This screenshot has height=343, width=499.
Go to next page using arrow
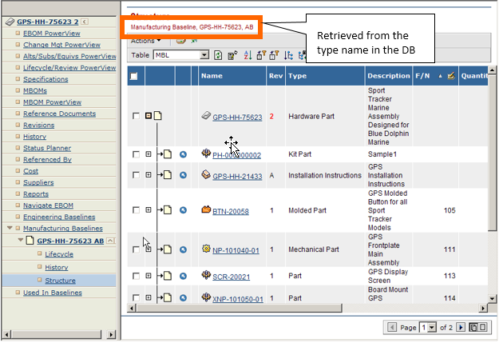(x=460, y=327)
